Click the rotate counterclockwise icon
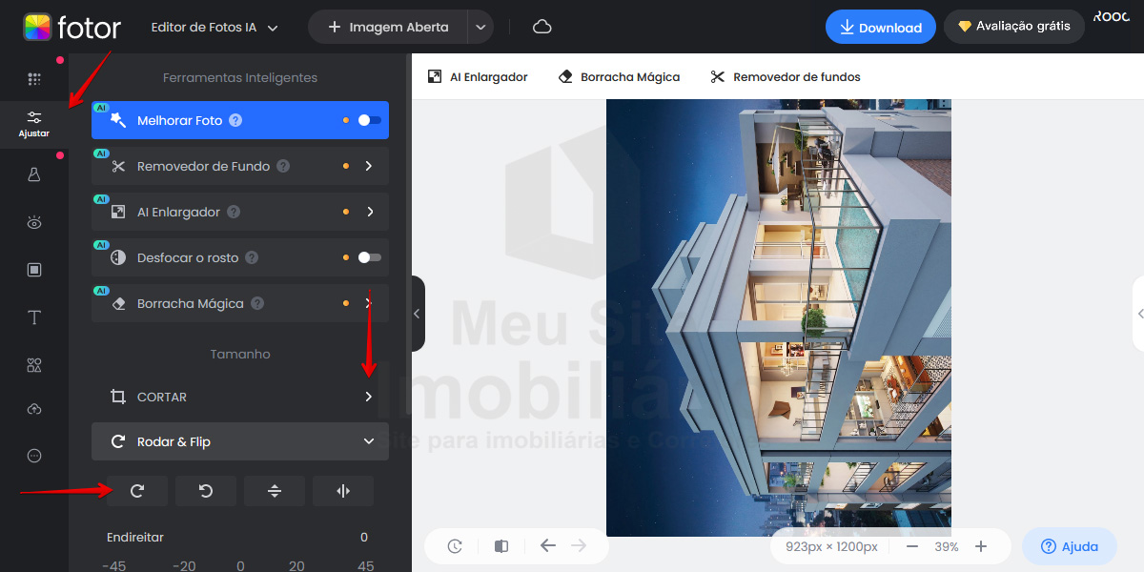1144x572 pixels. [206, 491]
